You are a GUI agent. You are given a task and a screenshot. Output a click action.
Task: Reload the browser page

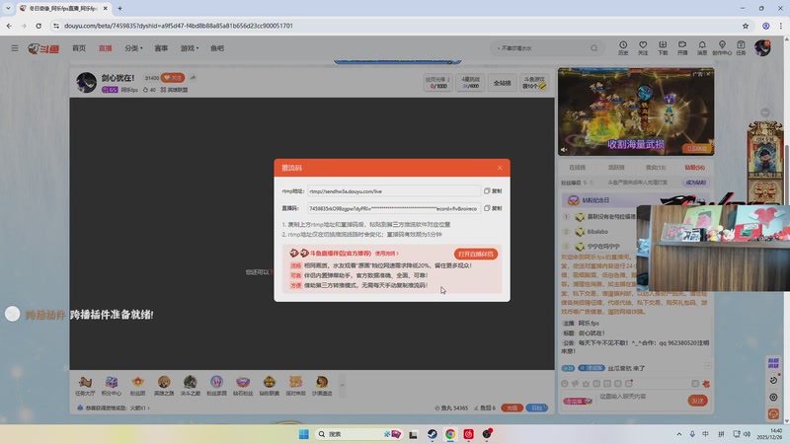point(39,26)
